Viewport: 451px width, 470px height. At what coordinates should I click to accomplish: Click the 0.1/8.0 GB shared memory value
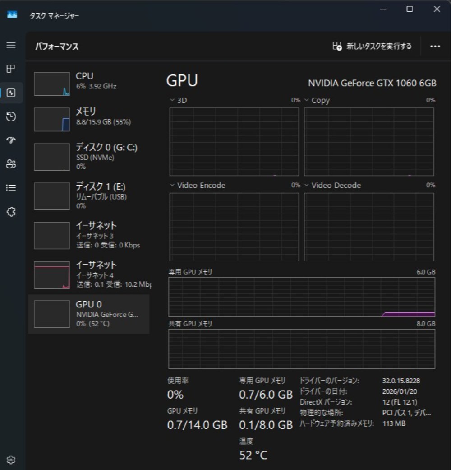[x=266, y=425]
